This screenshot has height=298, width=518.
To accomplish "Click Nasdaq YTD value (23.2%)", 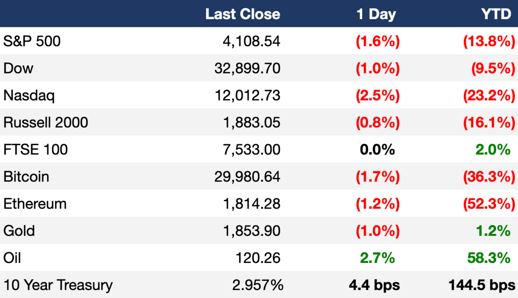I will pyautogui.click(x=490, y=95).
